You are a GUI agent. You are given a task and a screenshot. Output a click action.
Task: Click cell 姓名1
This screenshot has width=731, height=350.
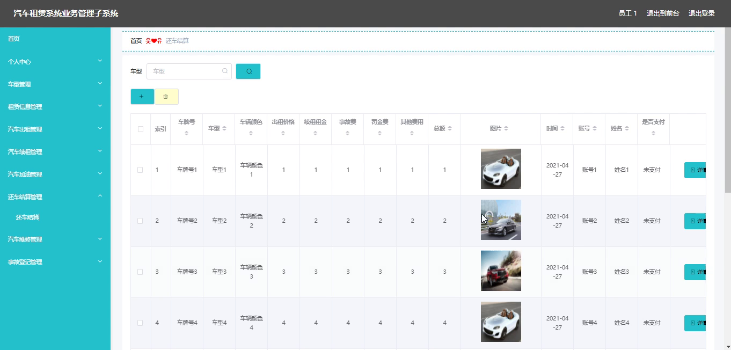pos(622,170)
